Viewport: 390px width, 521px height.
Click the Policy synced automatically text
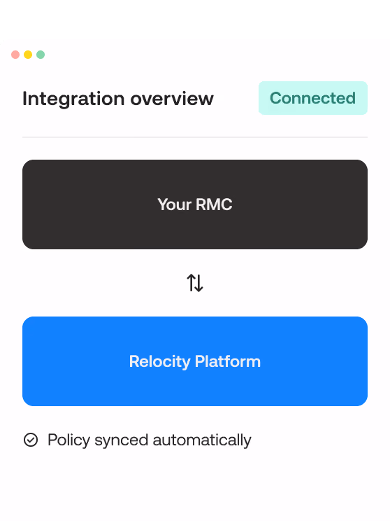[150, 440]
